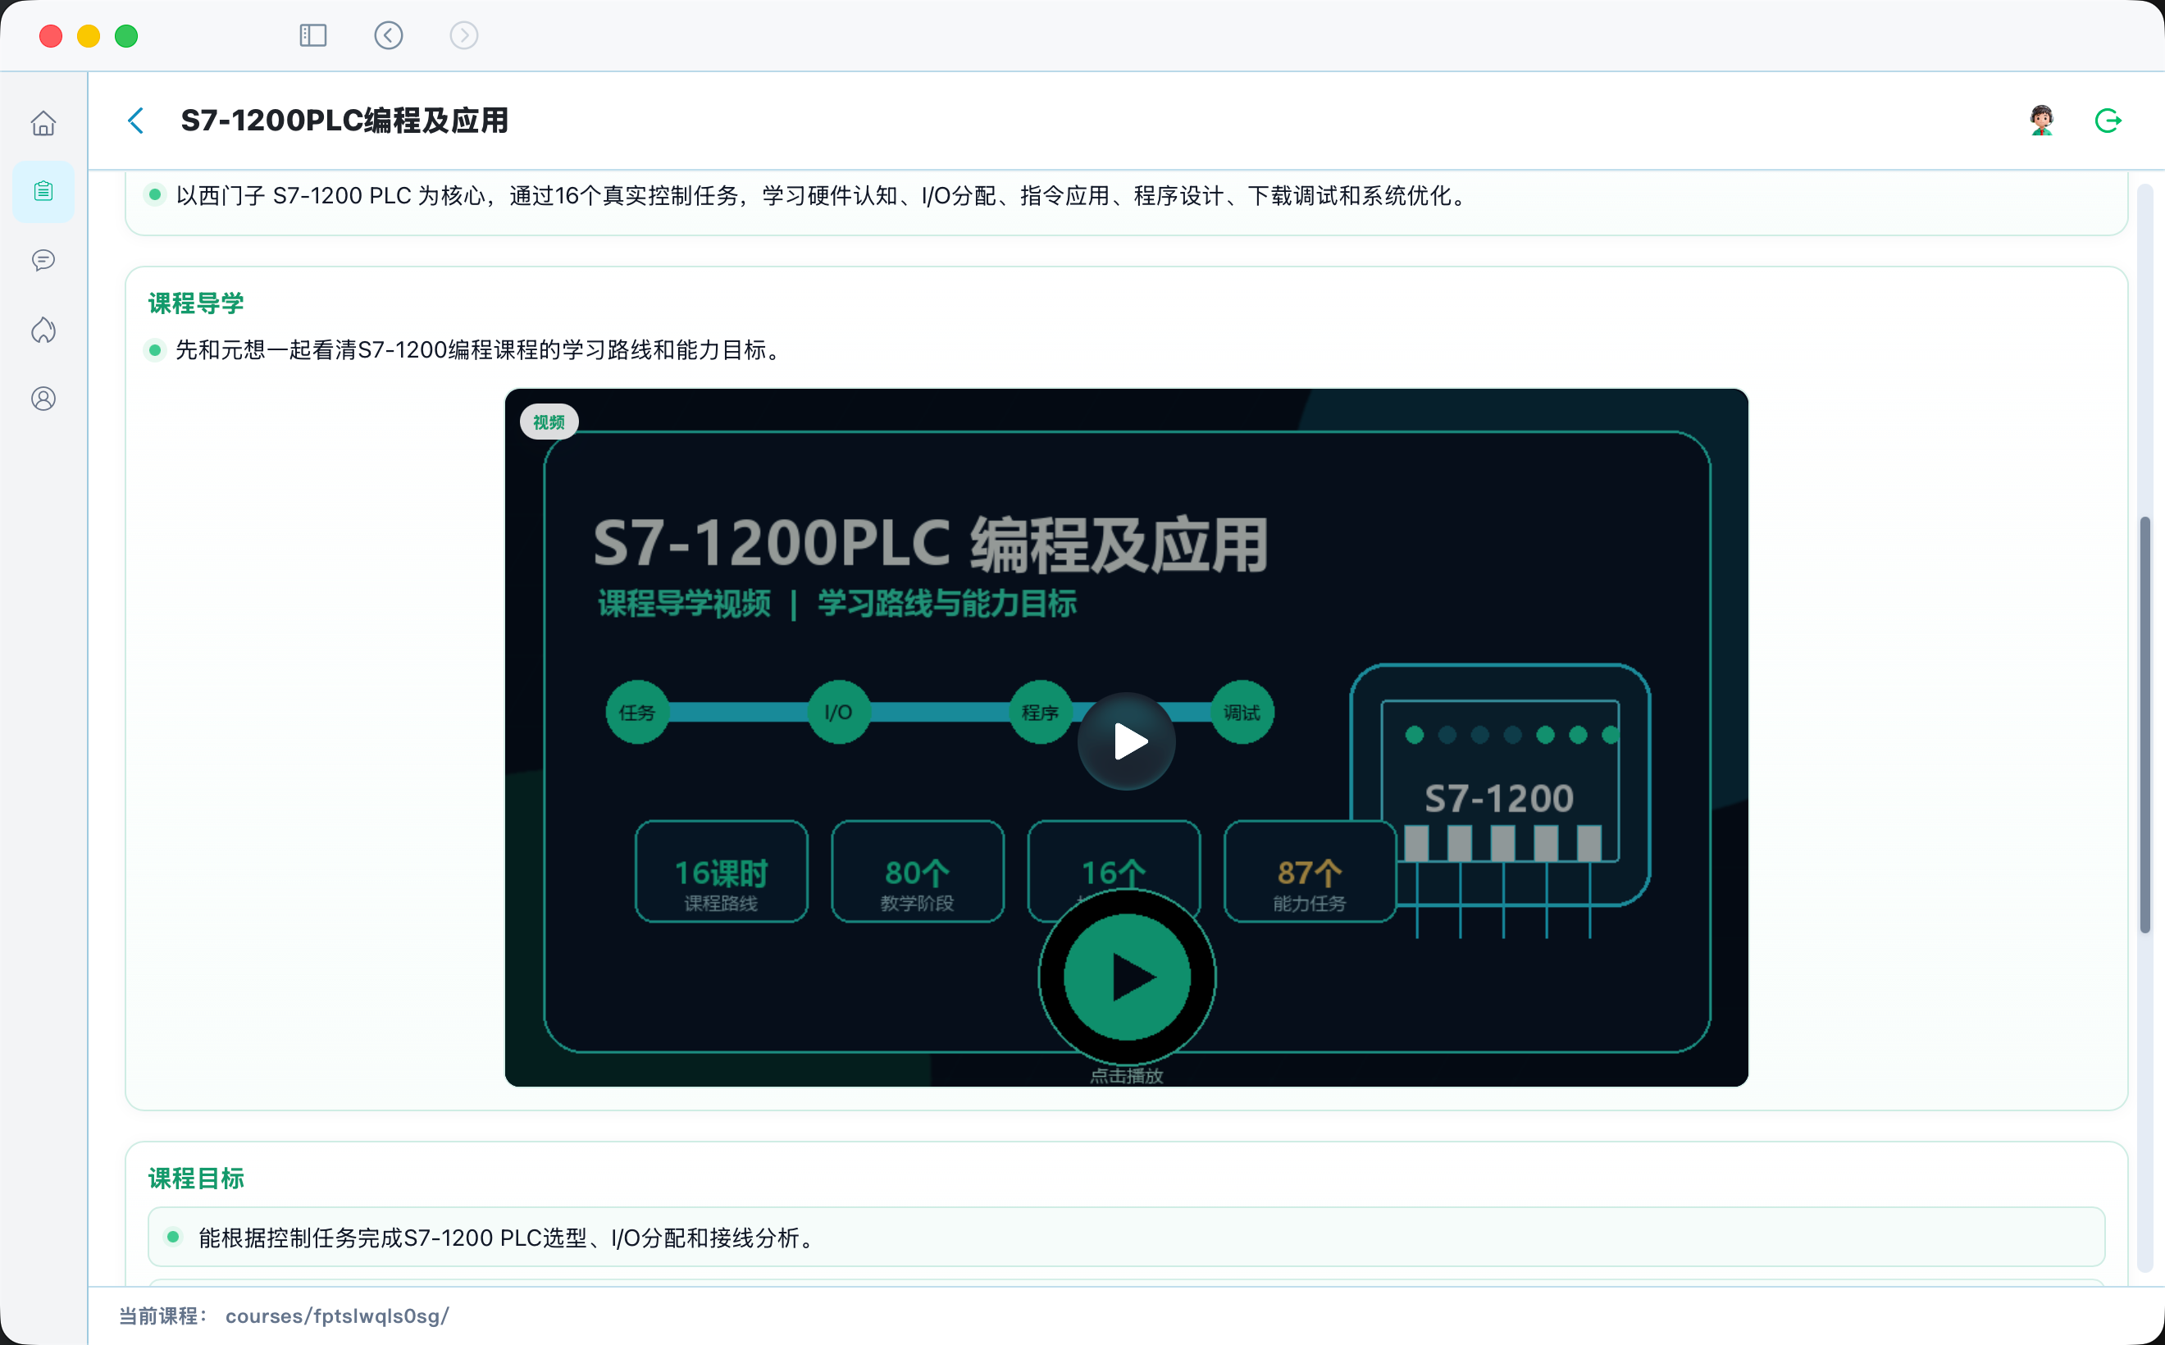This screenshot has height=1345, width=2165.
Task: Click the 任务 node in video roadmap
Action: click(x=637, y=712)
